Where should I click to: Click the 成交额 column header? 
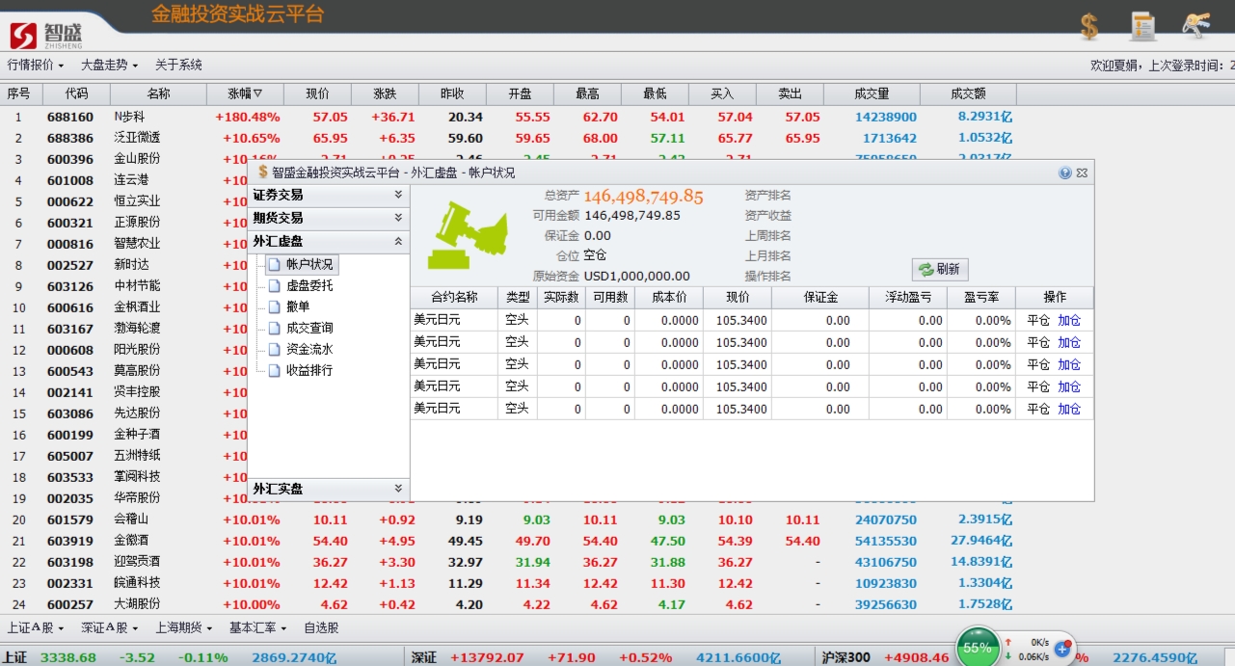click(968, 94)
